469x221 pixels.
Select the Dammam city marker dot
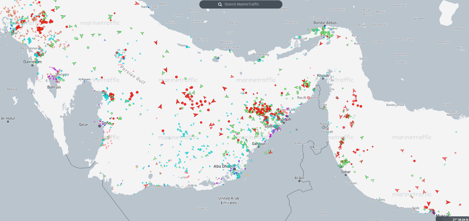[32, 65]
